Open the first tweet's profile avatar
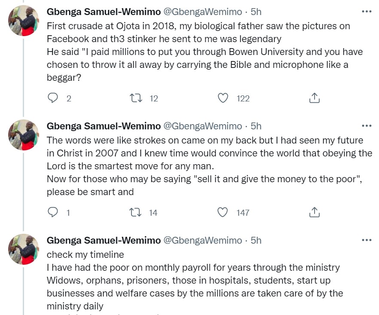Screen dimensions: 379x315 tap(24, 21)
